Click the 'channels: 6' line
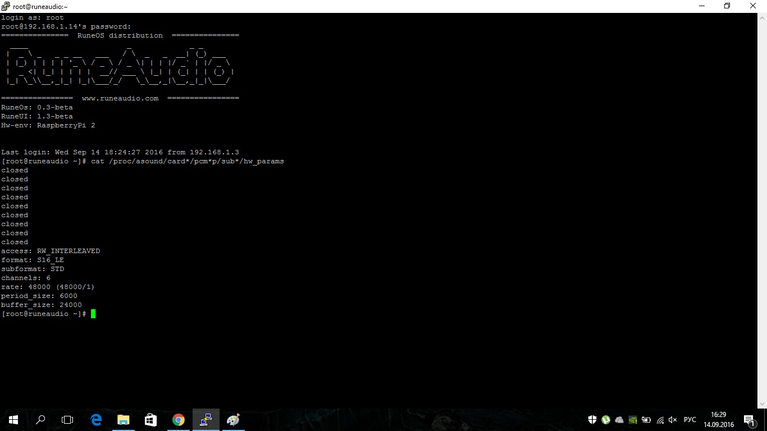767x431 pixels. point(26,278)
